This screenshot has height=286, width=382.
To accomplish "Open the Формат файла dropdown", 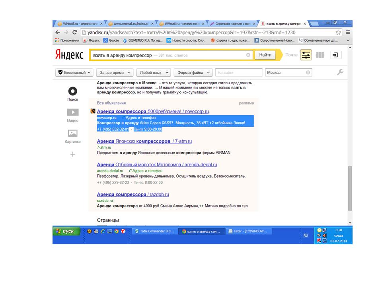I will 193,72.
